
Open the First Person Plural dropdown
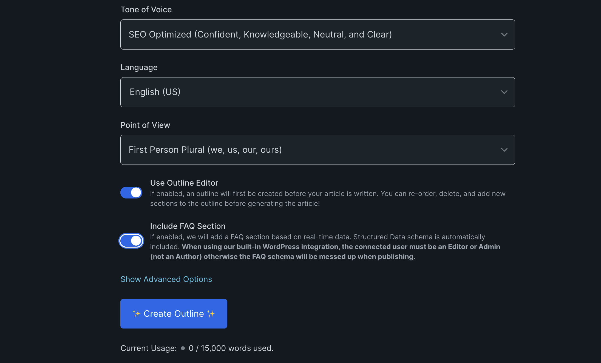coord(318,150)
